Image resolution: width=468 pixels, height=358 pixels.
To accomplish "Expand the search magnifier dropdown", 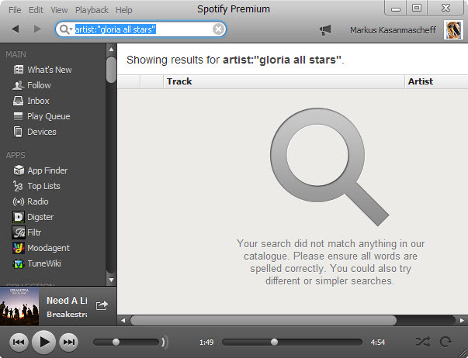I will [65, 29].
